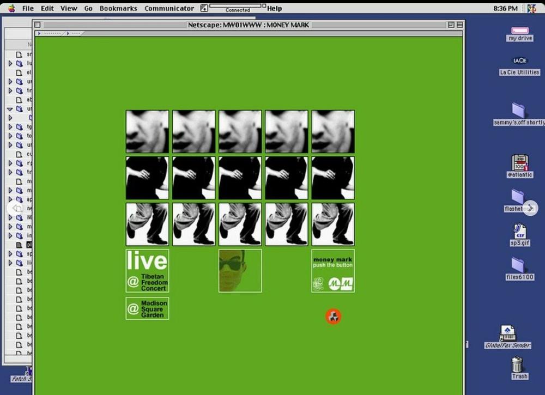545x395 pixels.
Task: Expand the 'in' folder disclosure triangle
Action: [x=10, y=235]
